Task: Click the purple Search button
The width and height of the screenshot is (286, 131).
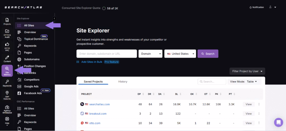Action: (208, 54)
